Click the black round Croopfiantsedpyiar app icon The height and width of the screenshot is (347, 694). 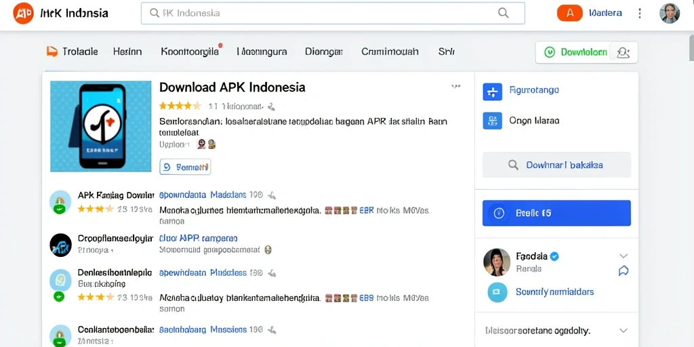[x=60, y=245]
